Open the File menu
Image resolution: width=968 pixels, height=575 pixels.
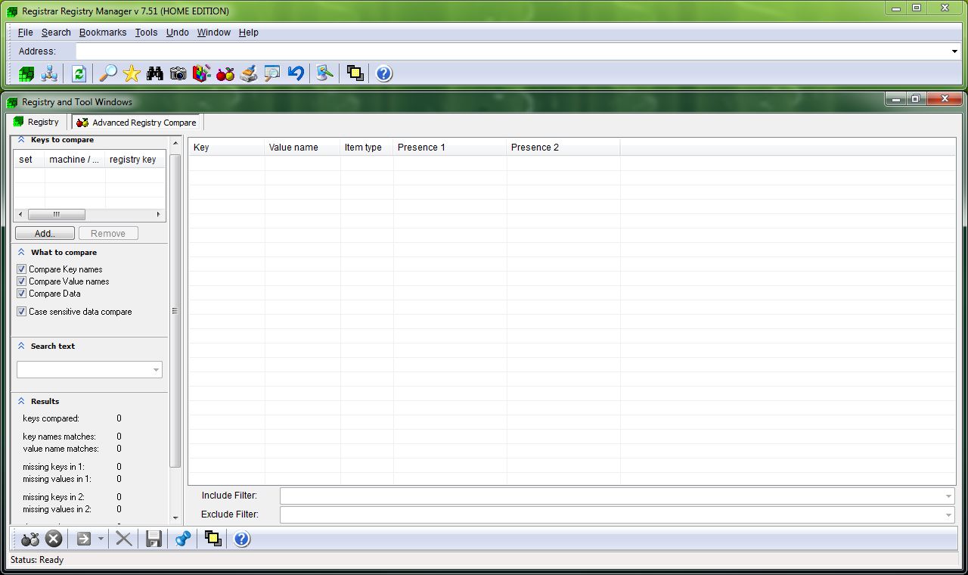point(26,33)
